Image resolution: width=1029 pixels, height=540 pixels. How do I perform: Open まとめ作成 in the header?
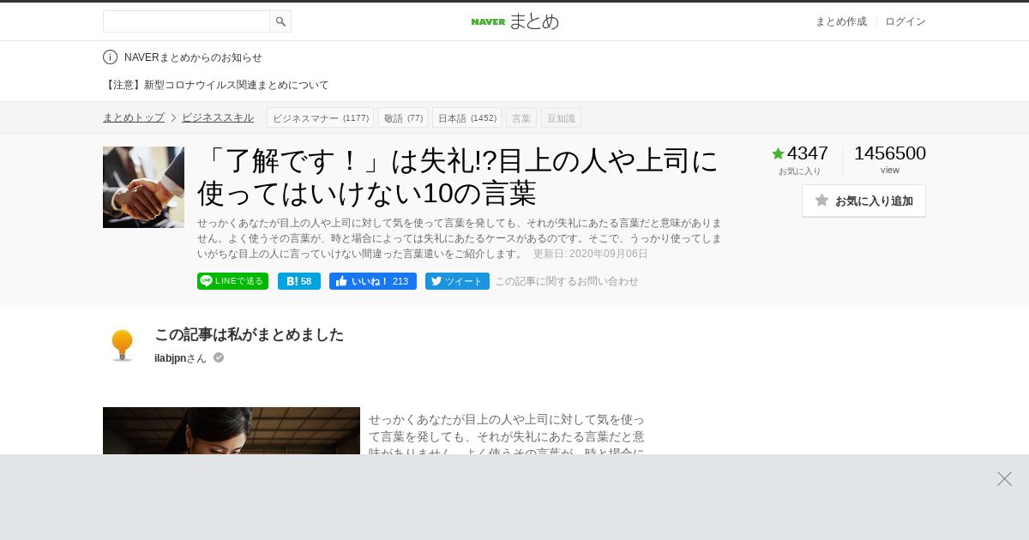[840, 21]
